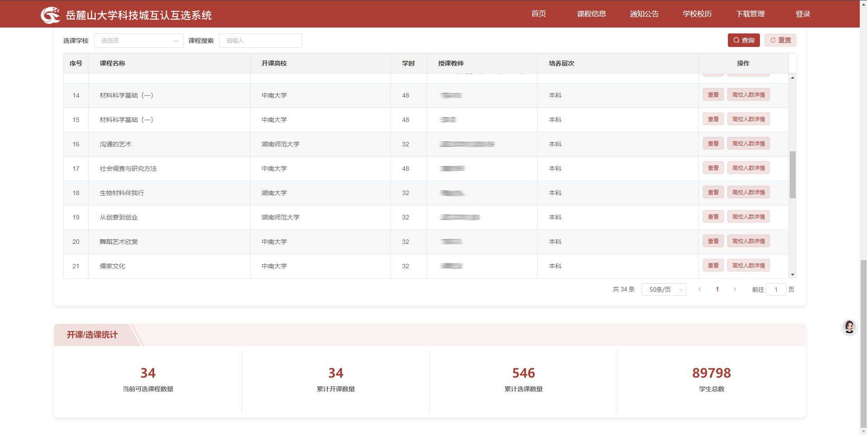867x435 pixels.
Task: Open 学校校历 from the top menu
Action: coord(697,14)
